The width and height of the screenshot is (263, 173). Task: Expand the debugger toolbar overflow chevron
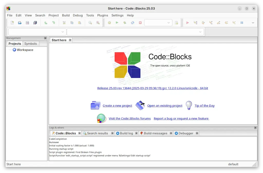click(x=253, y=23)
